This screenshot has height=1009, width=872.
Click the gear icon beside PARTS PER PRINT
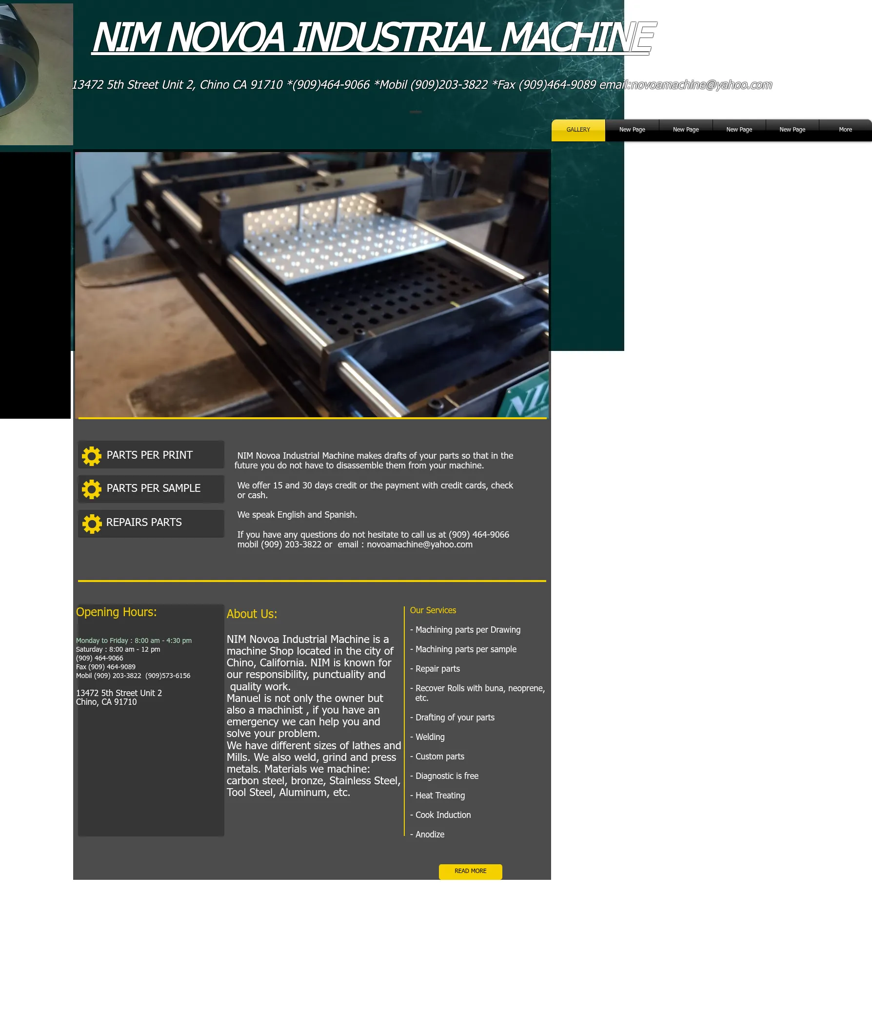pyautogui.click(x=91, y=456)
